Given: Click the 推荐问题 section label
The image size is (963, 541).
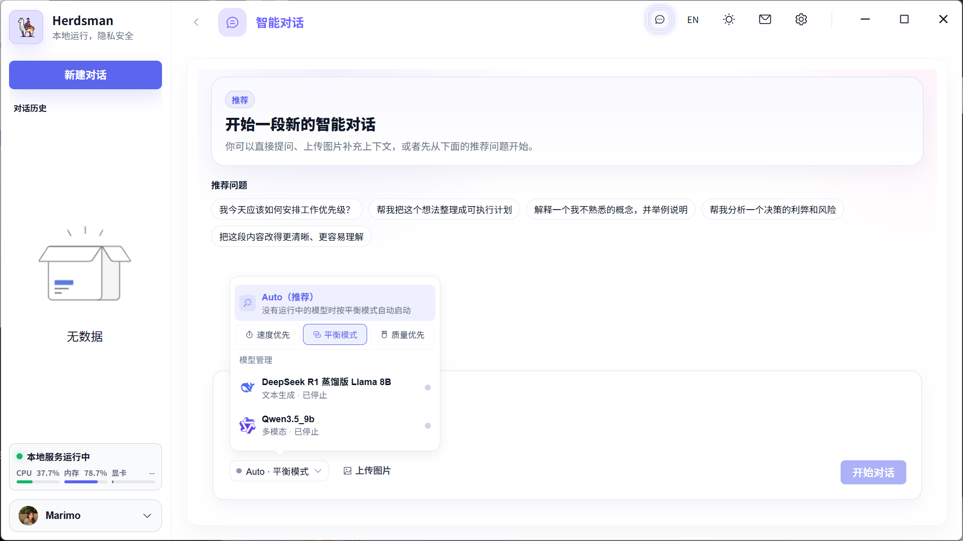Looking at the screenshot, I should click(229, 186).
